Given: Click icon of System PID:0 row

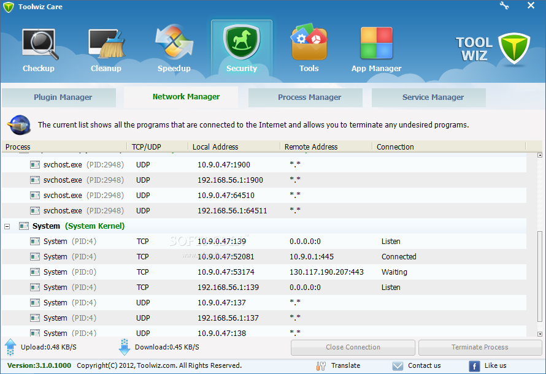Looking at the screenshot, I should point(35,272).
